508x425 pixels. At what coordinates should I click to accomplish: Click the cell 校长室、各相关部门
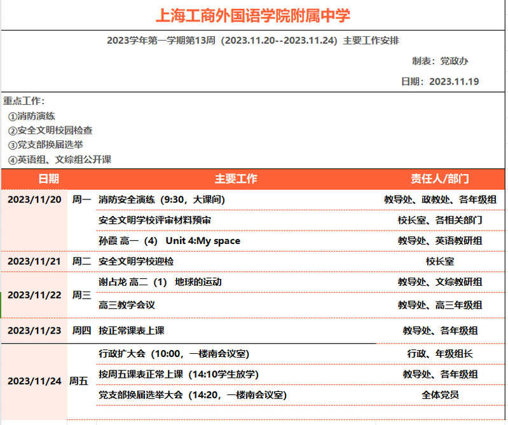coord(440,220)
